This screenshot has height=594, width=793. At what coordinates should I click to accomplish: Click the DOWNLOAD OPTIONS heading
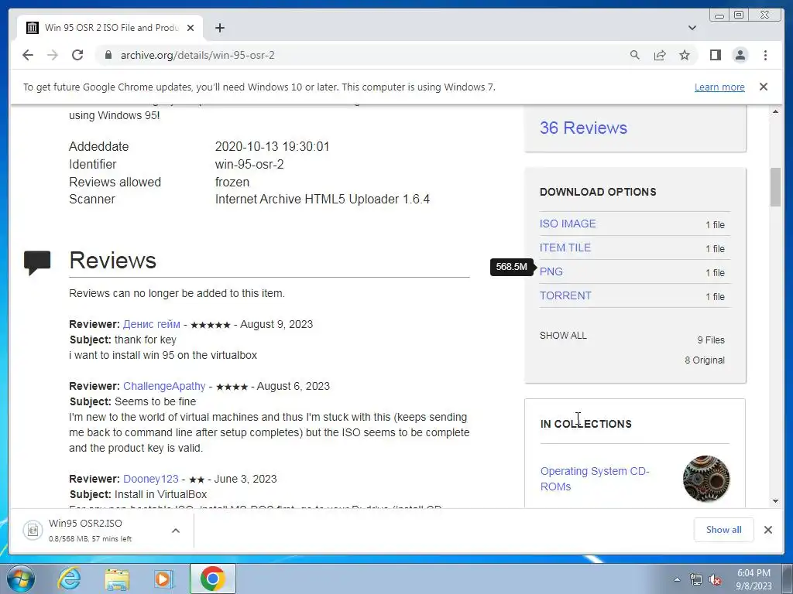[598, 192]
